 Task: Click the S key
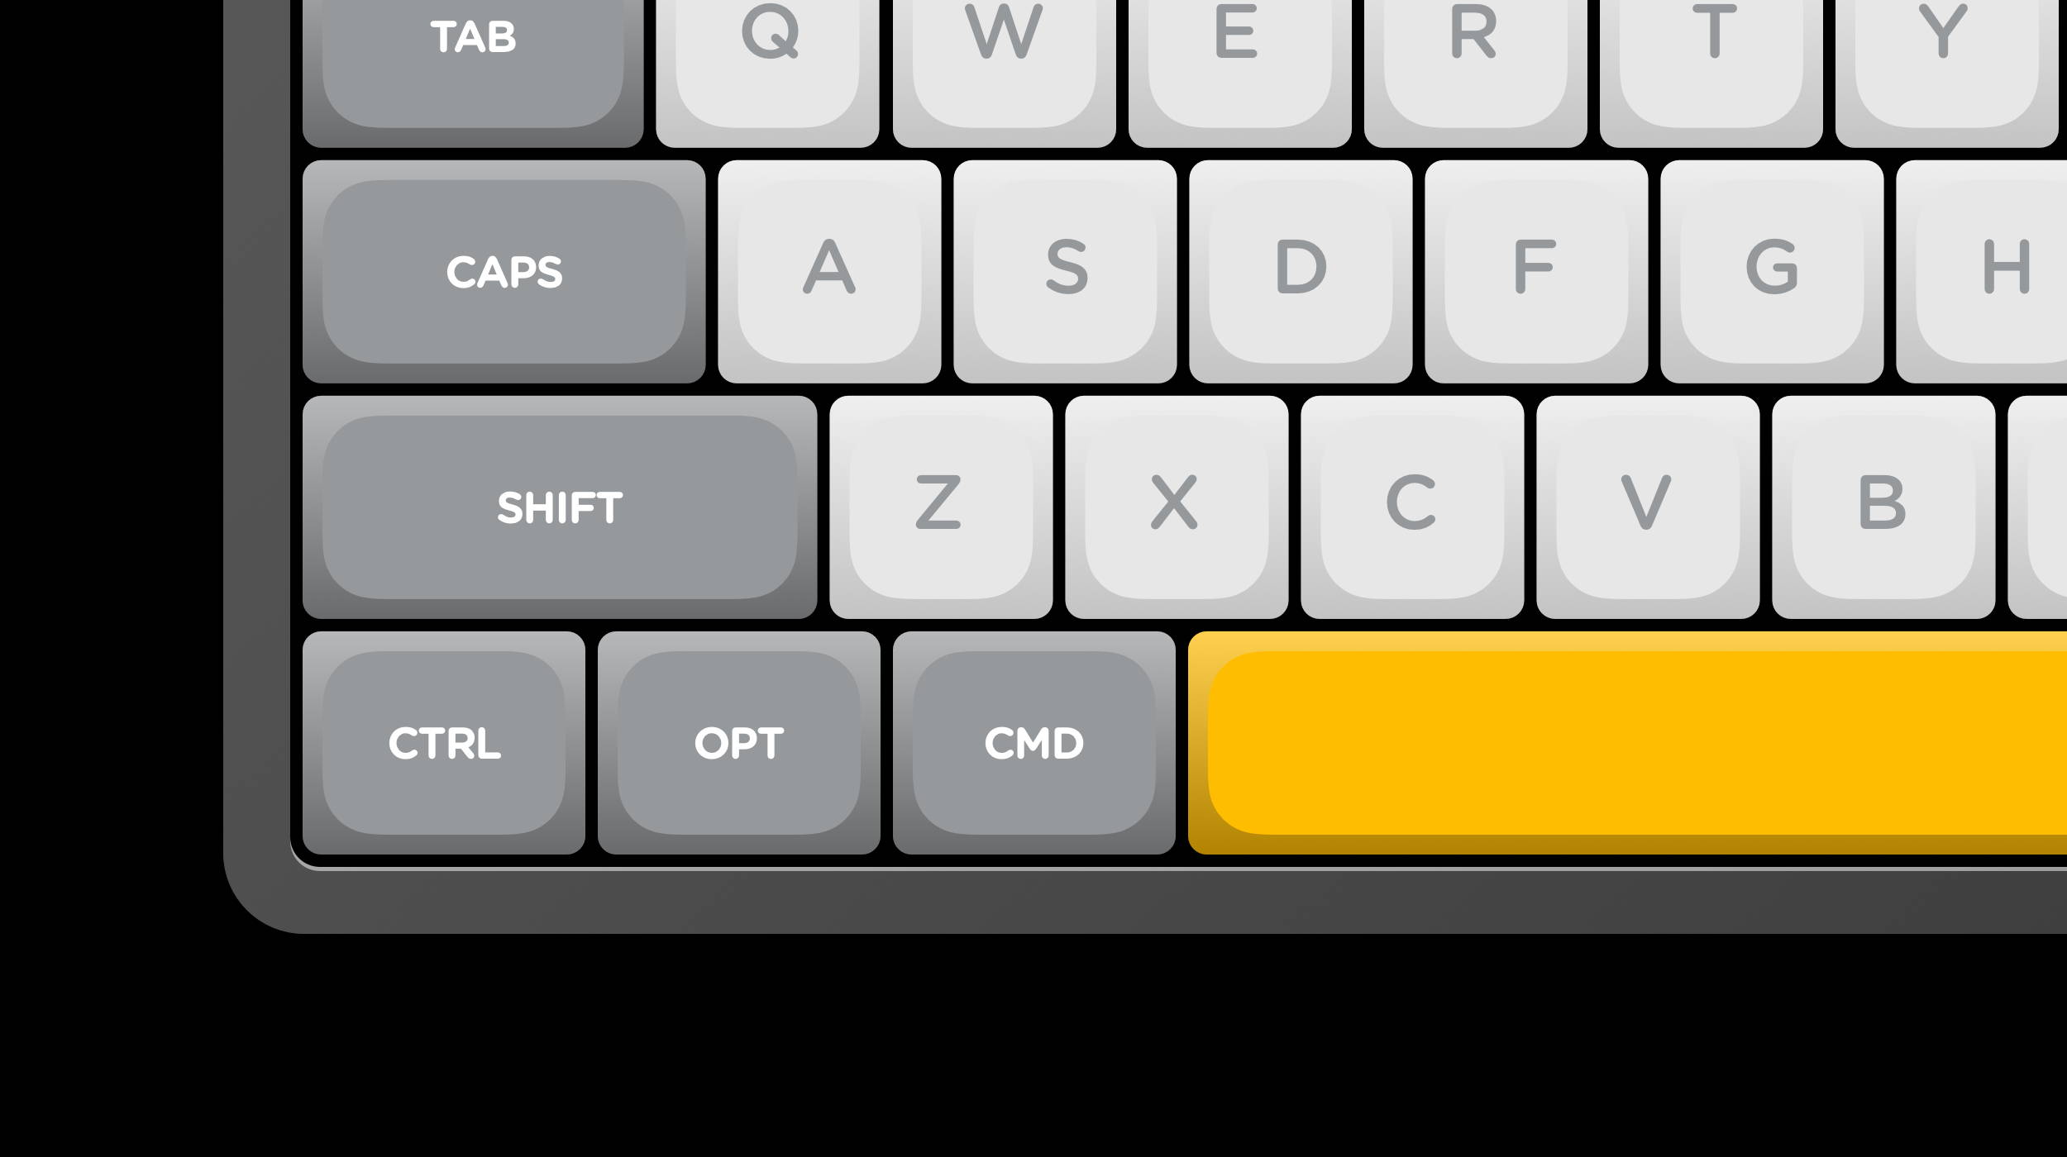(x=1065, y=271)
